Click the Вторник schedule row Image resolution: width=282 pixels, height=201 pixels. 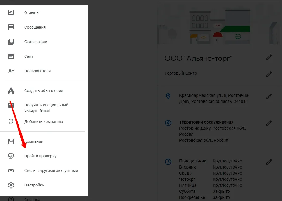tap(211, 167)
